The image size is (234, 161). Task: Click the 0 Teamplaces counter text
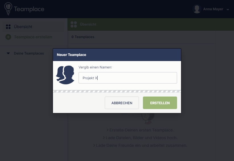pos(83,37)
